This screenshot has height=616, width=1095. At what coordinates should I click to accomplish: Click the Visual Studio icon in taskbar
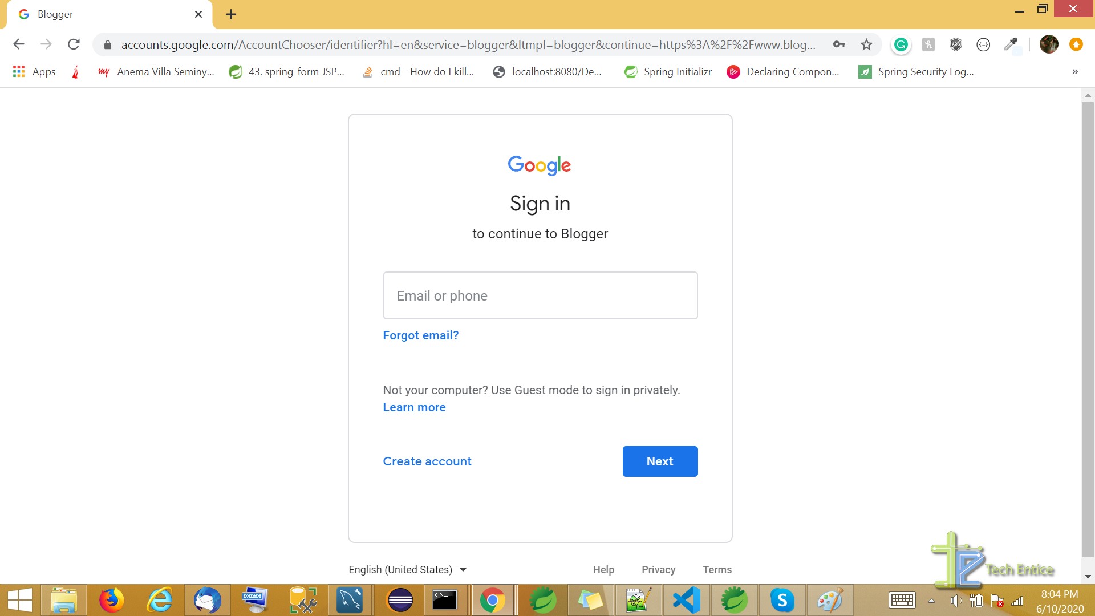686,599
